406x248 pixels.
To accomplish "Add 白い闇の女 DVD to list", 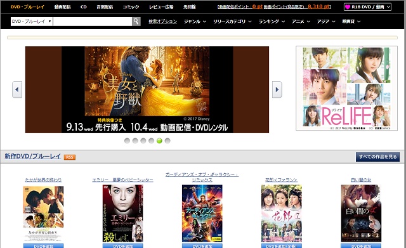I will (361, 245).
